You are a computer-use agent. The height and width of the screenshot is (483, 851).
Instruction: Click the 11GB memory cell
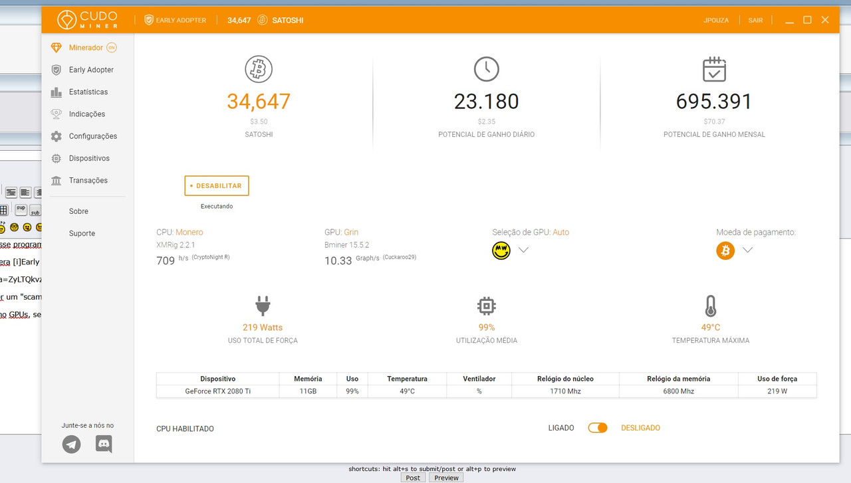click(x=308, y=391)
